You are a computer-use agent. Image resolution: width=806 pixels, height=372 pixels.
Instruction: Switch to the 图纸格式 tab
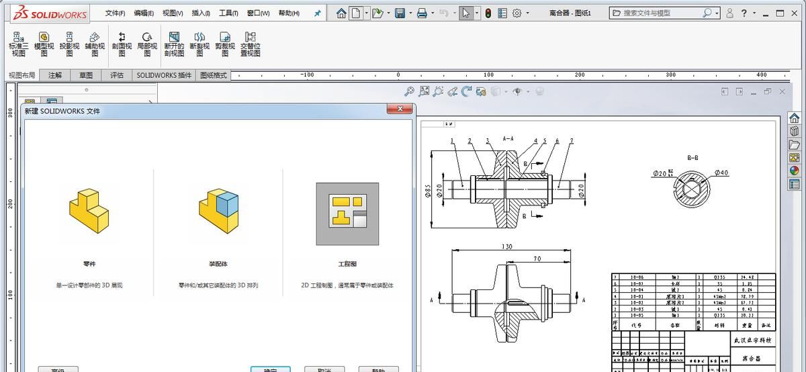point(214,75)
